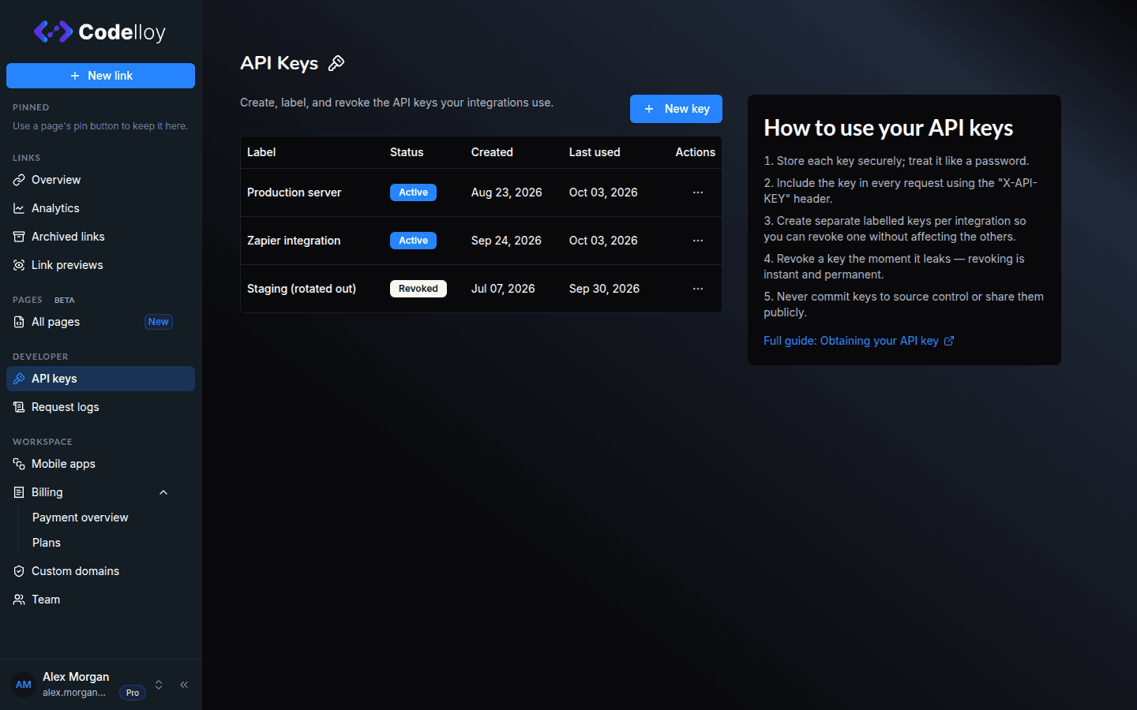Click the Alex Morgan user name
Screen dimensions: 1137x710
tap(76, 677)
